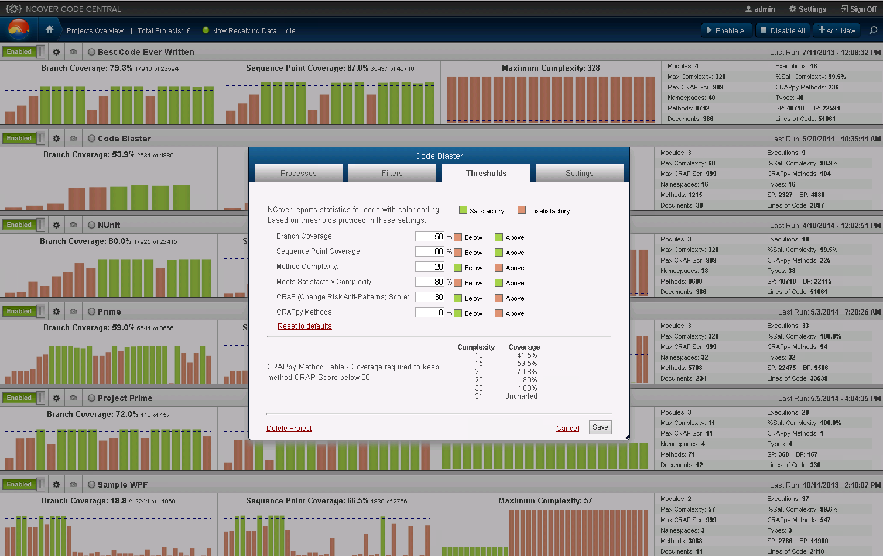
Task: Save threshold settings
Action: tap(600, 427)
